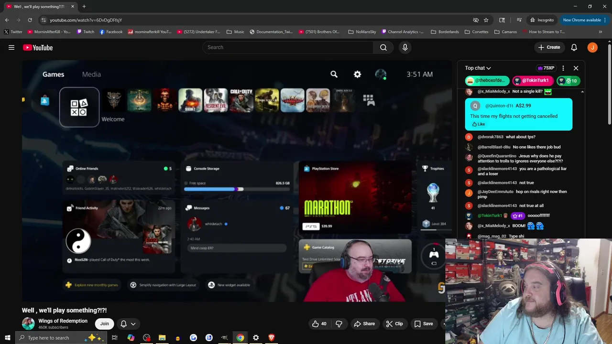612x344 pixels.
Task: Click the 75XP badge in chat header
Action: click(x=546, y=68)
